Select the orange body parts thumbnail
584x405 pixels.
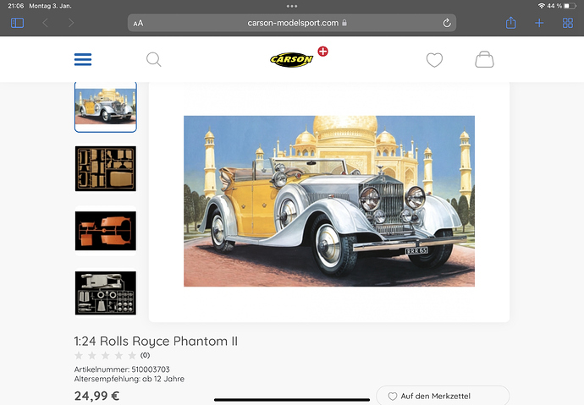(x=106, y=231)
